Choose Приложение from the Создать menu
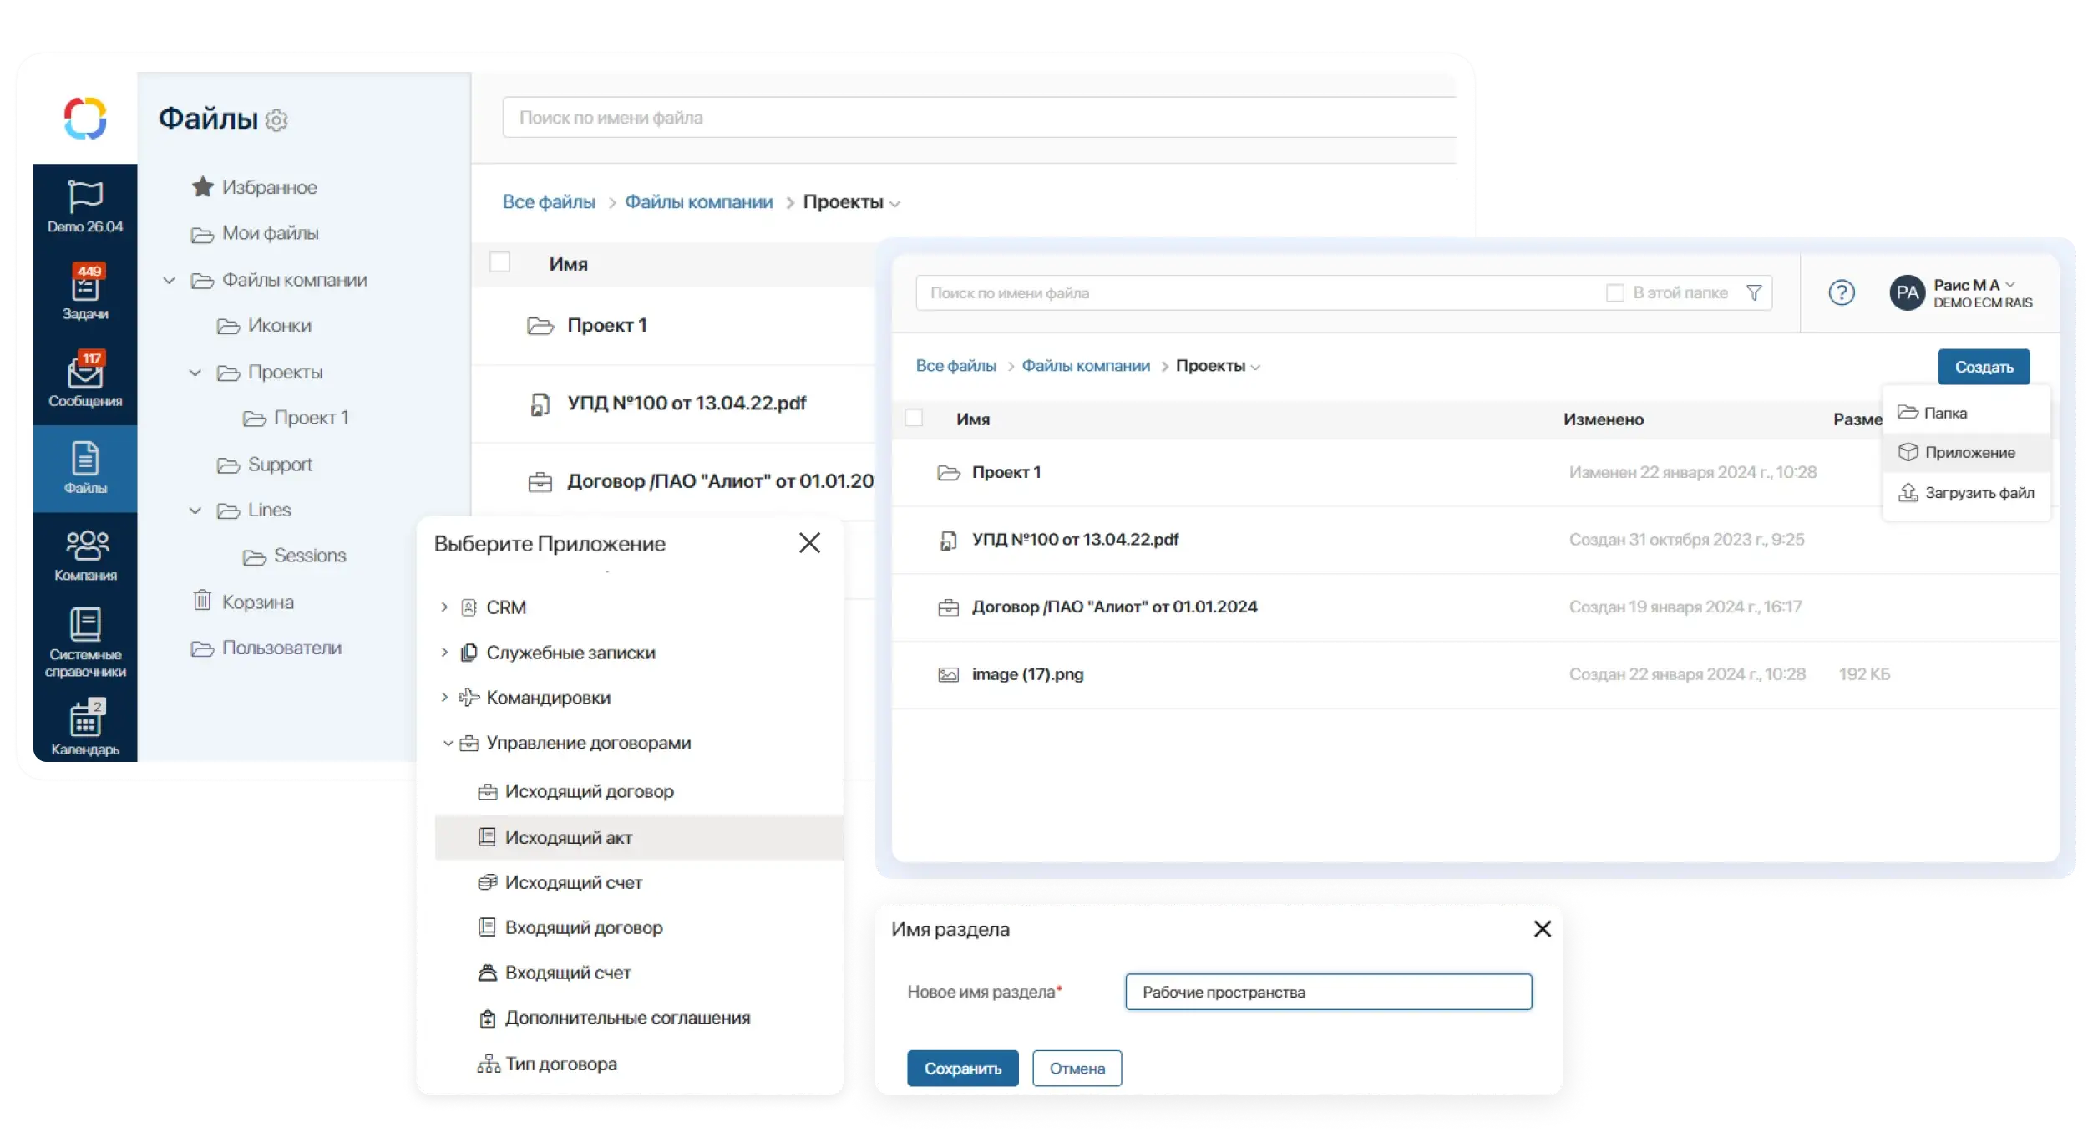2093x1148 pixels. [1968, 452]
